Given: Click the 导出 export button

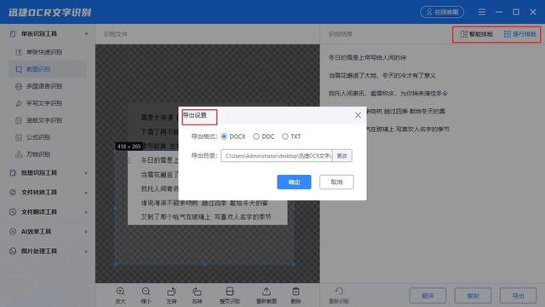Looking at the screenshot, I should pos(519,296).
